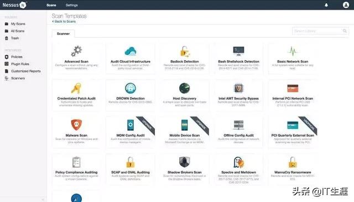Click the Host Discovery title
Viewport: 354px width, 202px height.
pyautogui.click(x=184, y=99)
